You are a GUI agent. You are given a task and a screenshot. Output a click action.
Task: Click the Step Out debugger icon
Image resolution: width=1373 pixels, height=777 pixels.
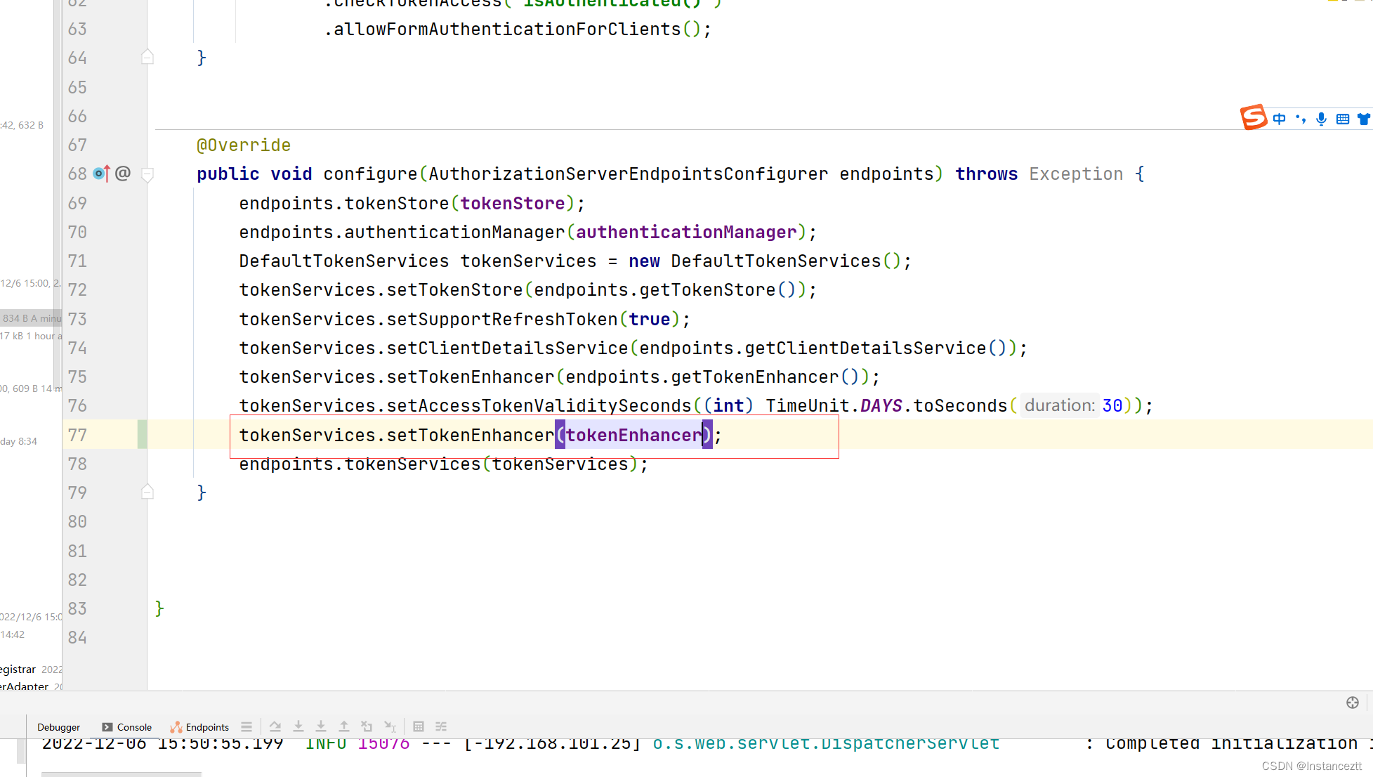coord(344,727)
